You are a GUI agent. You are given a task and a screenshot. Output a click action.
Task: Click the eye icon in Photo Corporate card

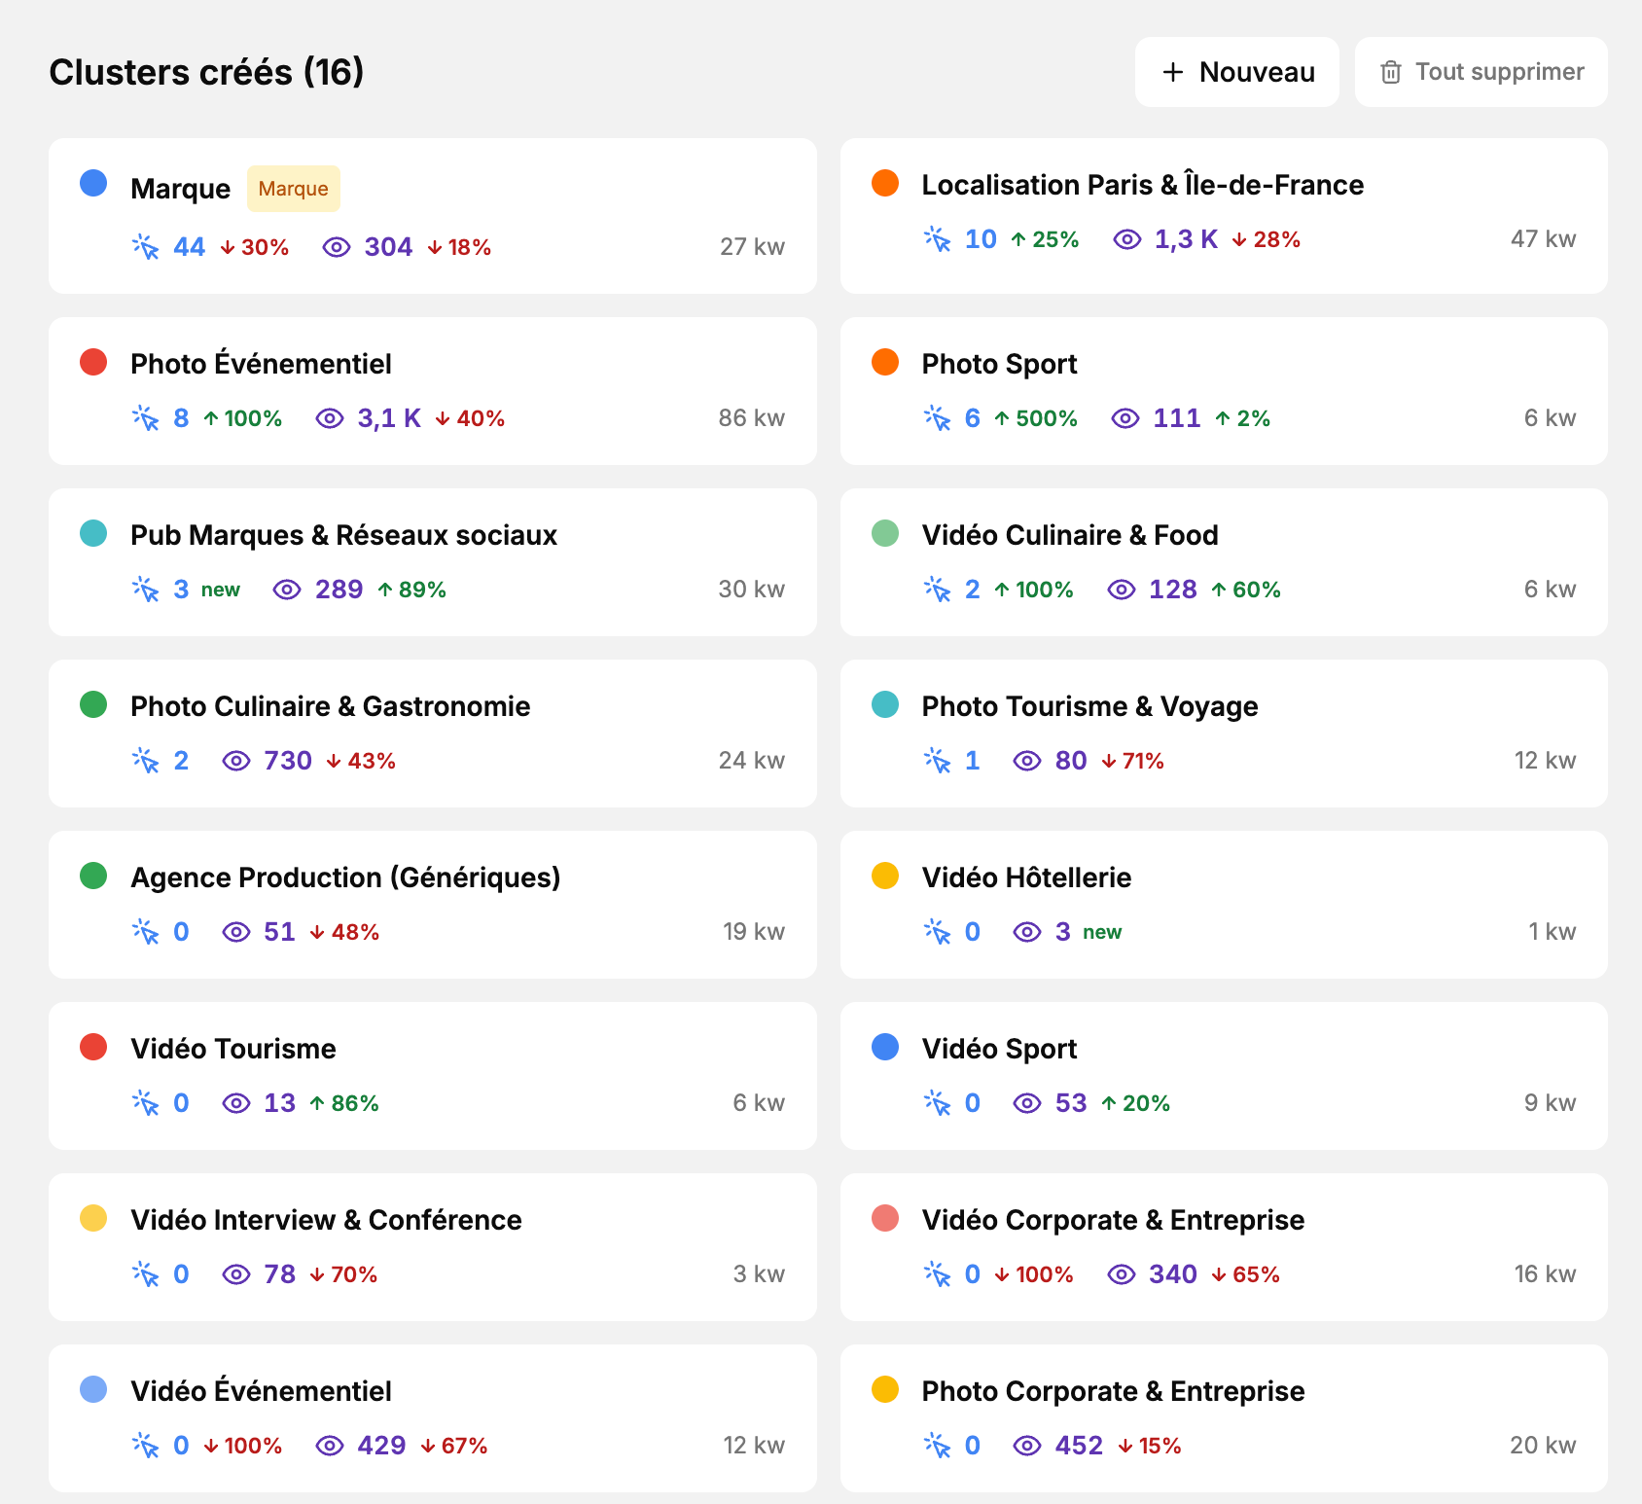pos(1027,1446)
